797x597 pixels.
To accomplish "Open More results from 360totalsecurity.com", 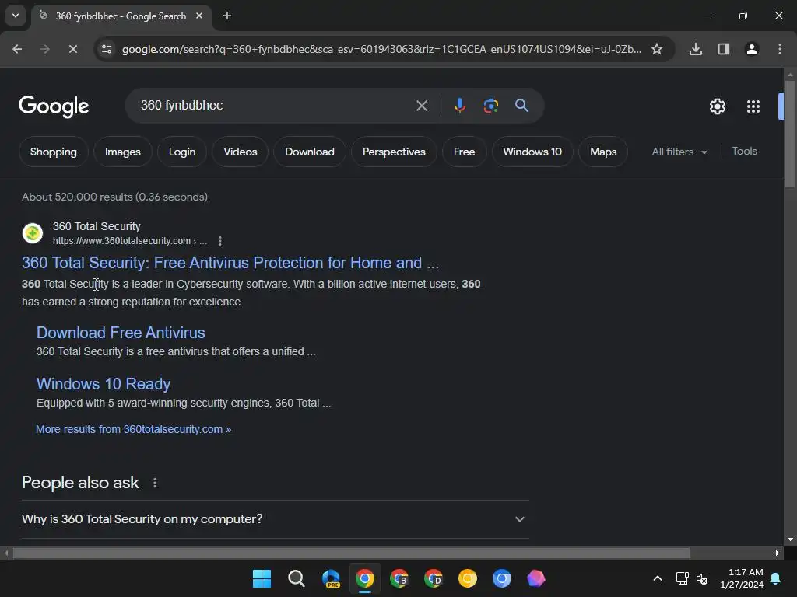I will click(133, 429).
